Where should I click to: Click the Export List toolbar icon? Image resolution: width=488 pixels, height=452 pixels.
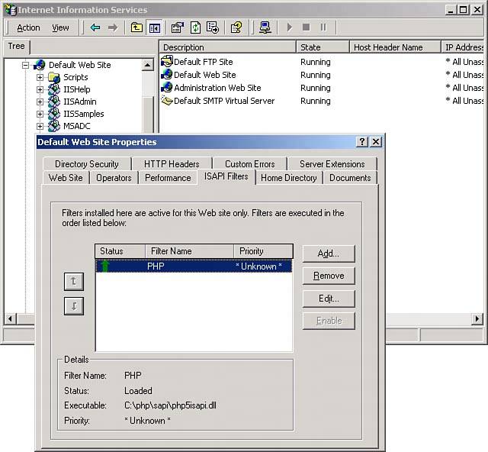coord(213,27)
